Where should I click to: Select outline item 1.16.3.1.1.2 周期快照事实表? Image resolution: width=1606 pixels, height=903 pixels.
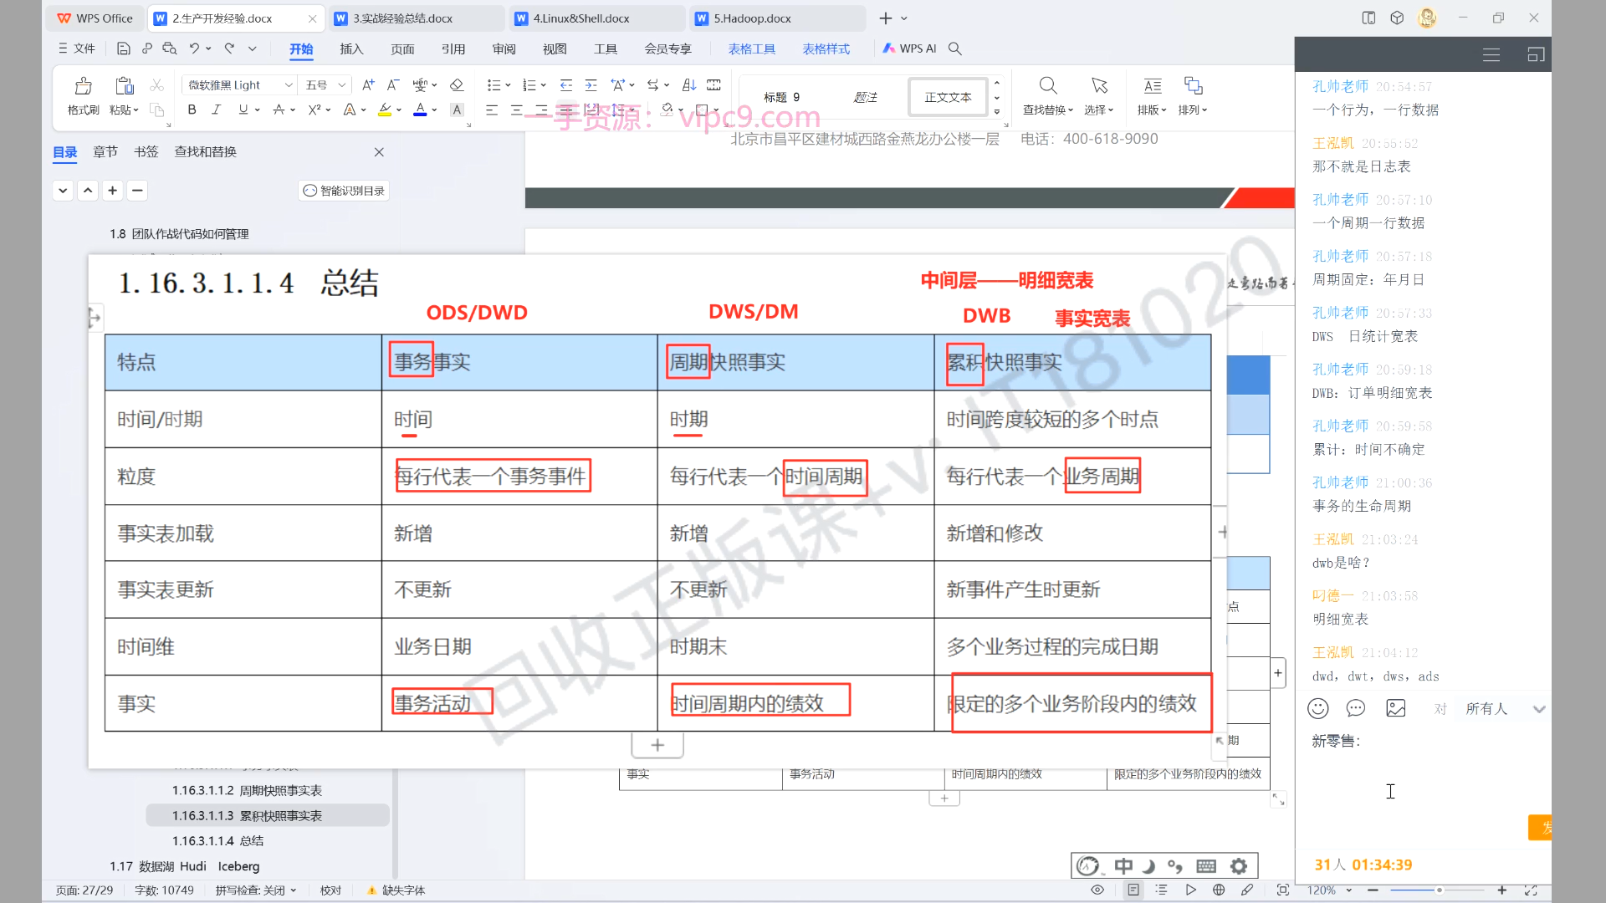[x=247, y=790]
